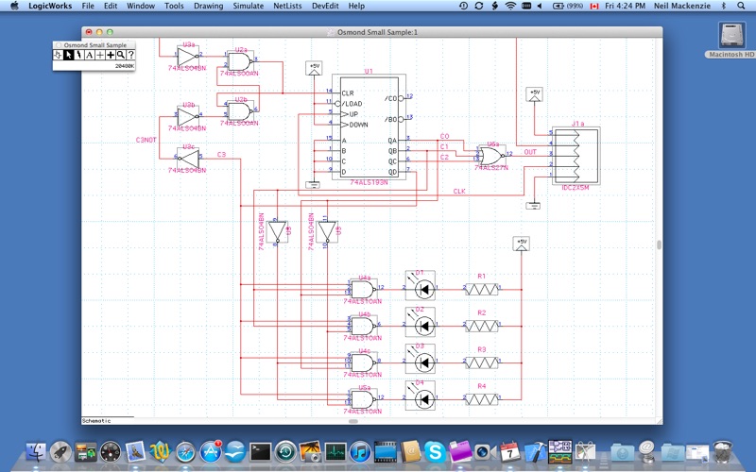This screenshot has height=472, width=756.
Task: Click the CLK signal label
Action: (459, 192)
